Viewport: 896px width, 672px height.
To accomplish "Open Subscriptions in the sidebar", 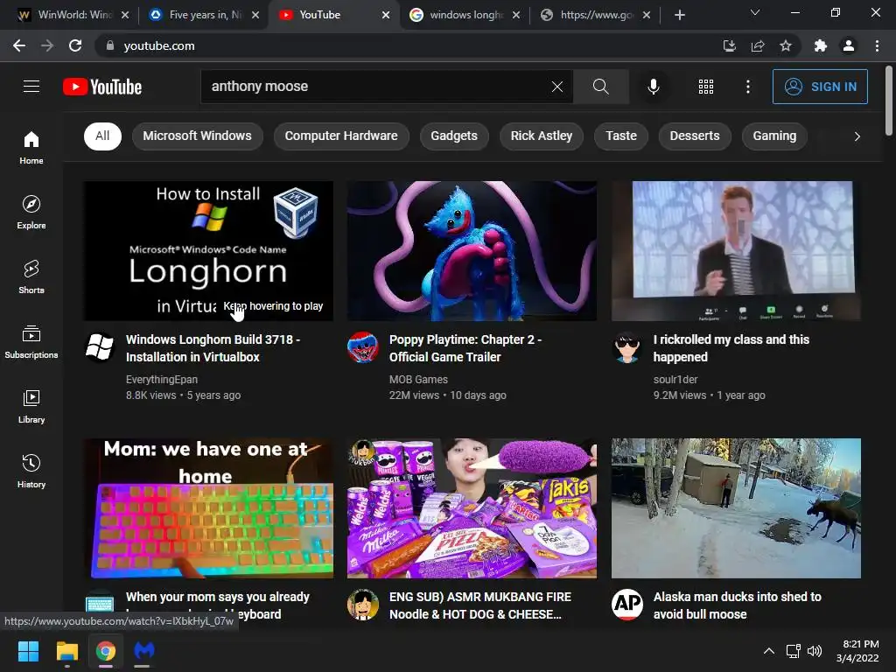I will [x=31, y=342].
